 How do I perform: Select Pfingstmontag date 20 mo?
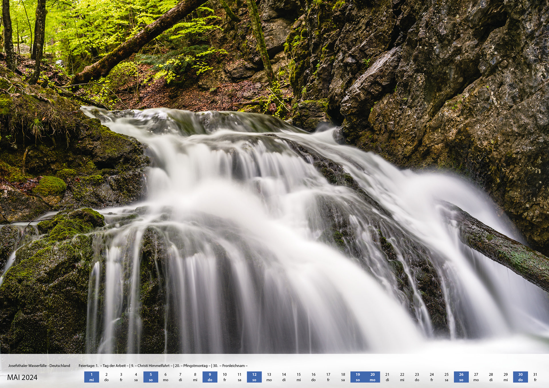click(x=373, y=377)
